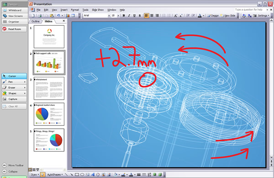Expand the AutoShapes menu
Viewport: 274px width, 178px height.
(55, 174)
